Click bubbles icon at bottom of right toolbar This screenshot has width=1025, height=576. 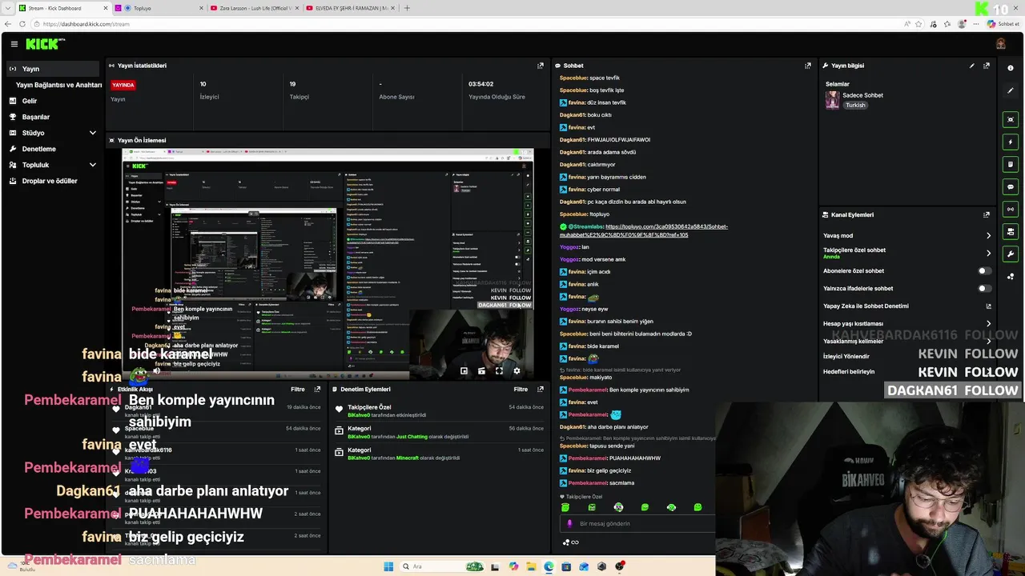click(x=1011, y=277)
